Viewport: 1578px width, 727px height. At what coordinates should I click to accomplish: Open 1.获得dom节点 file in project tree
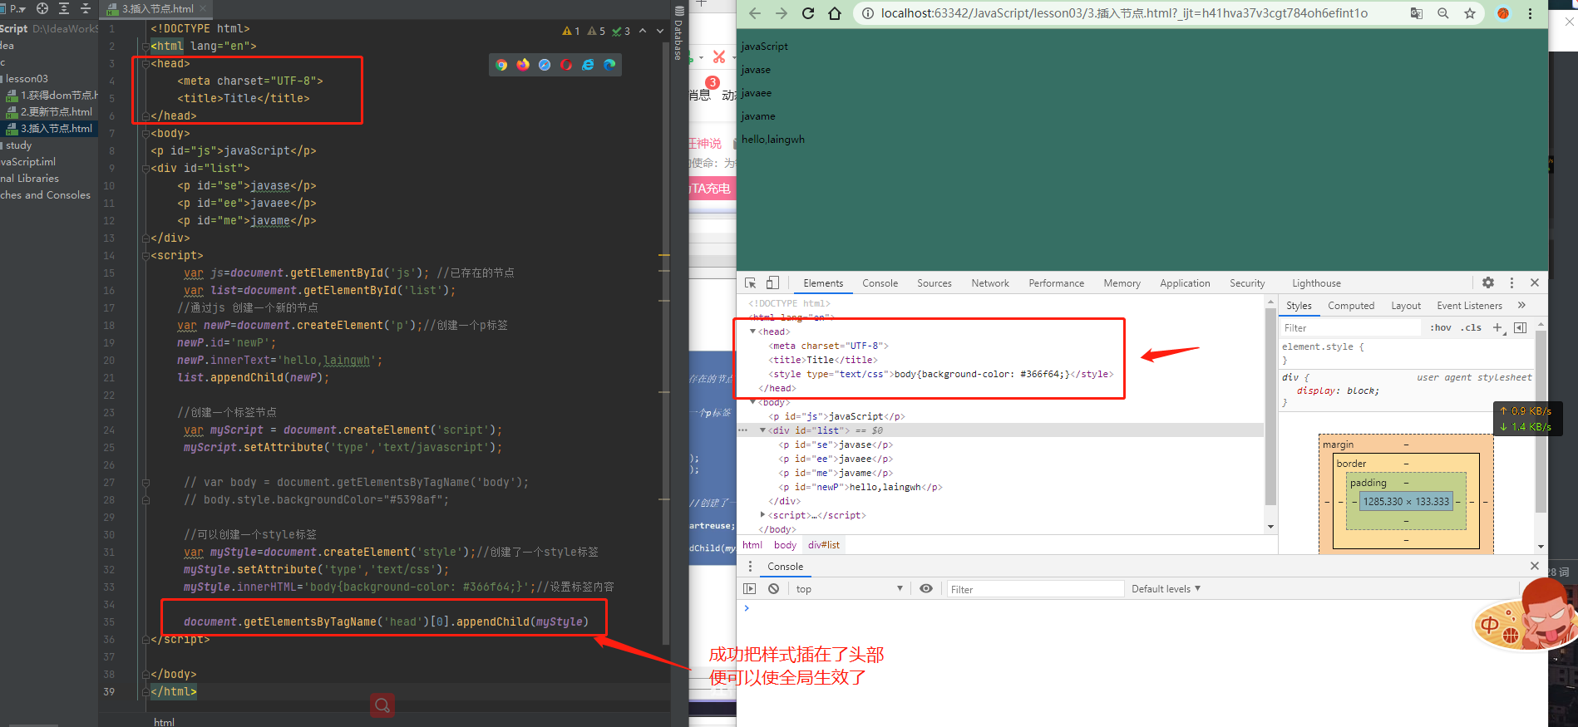(52, 96)
